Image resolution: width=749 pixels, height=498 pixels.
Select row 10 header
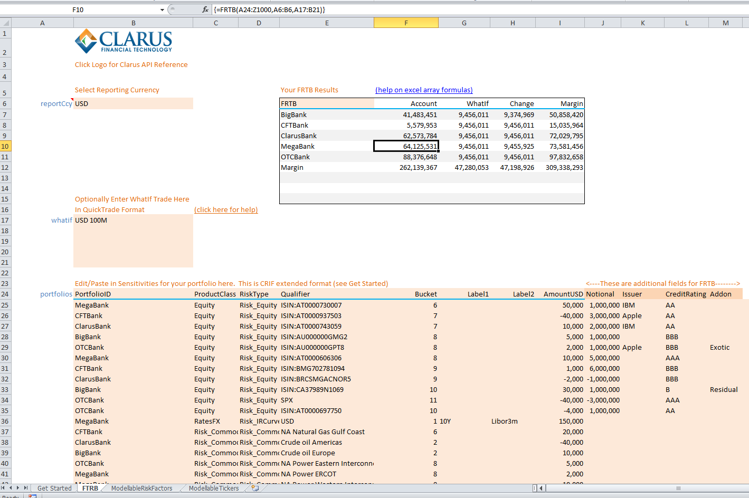5,146
